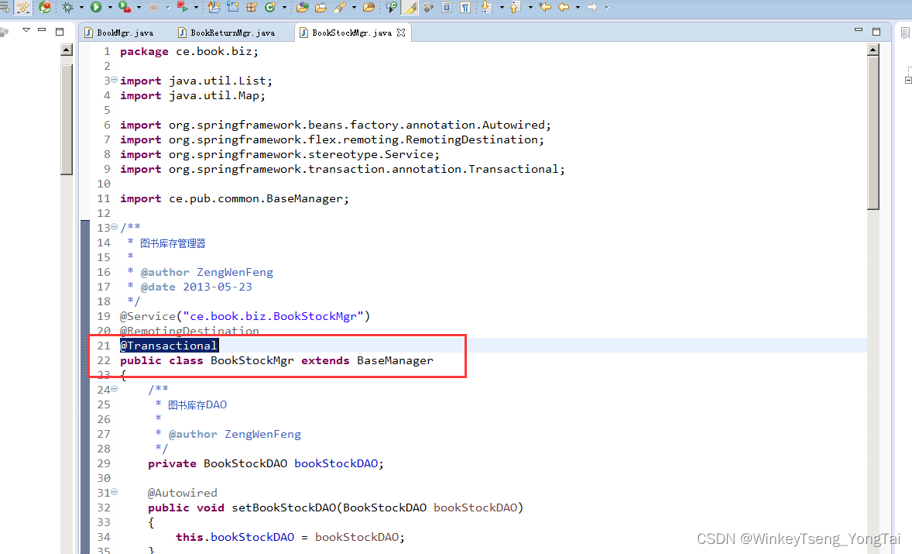Close the BookStockMgr.java tab
912x554 pixels.
(400, 33)
